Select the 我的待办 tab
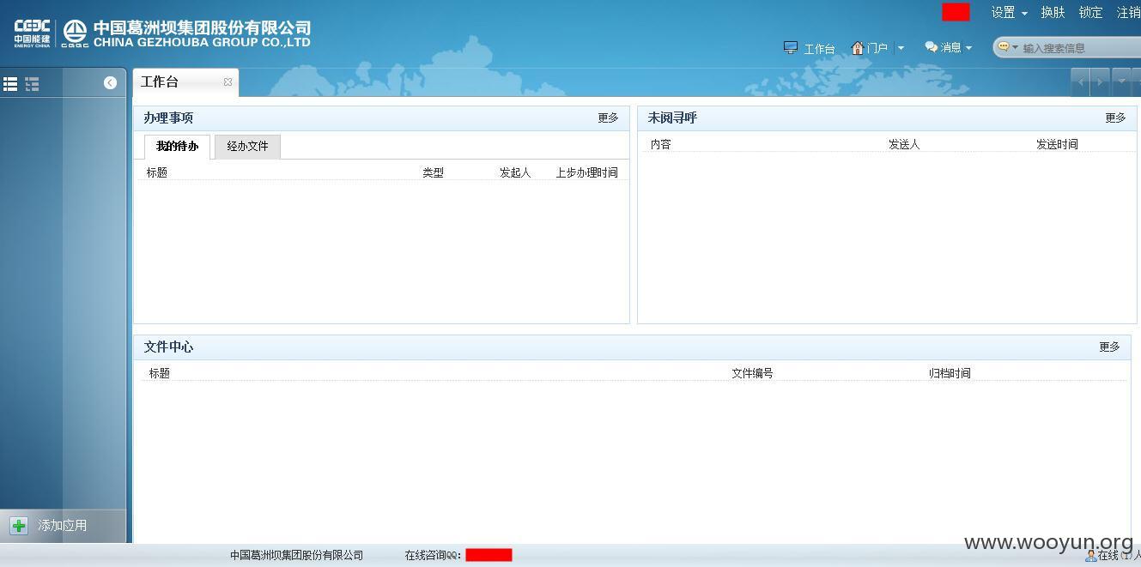This screenshot has width=1141, height=567. 177,147
